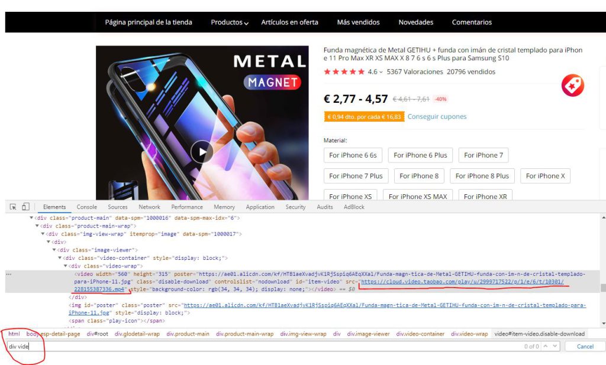Image resolution: width=606 pixels, height=365 pixels.
Task: Click div.glodetail-wrap breadcrumb
Action: coord(137,334)
